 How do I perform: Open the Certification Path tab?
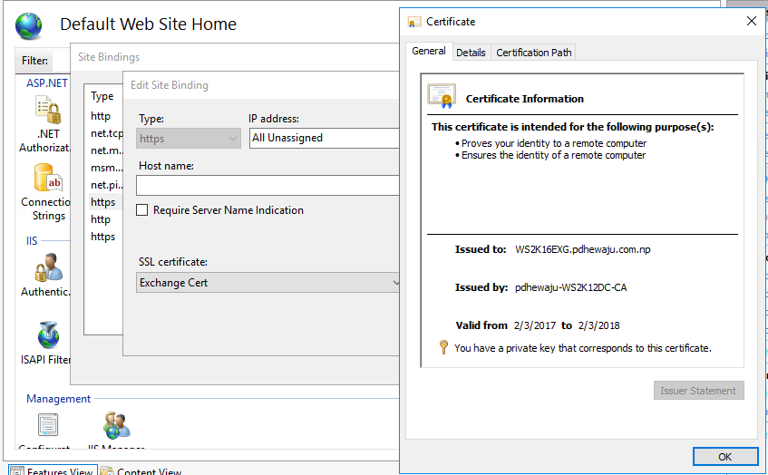533,53
